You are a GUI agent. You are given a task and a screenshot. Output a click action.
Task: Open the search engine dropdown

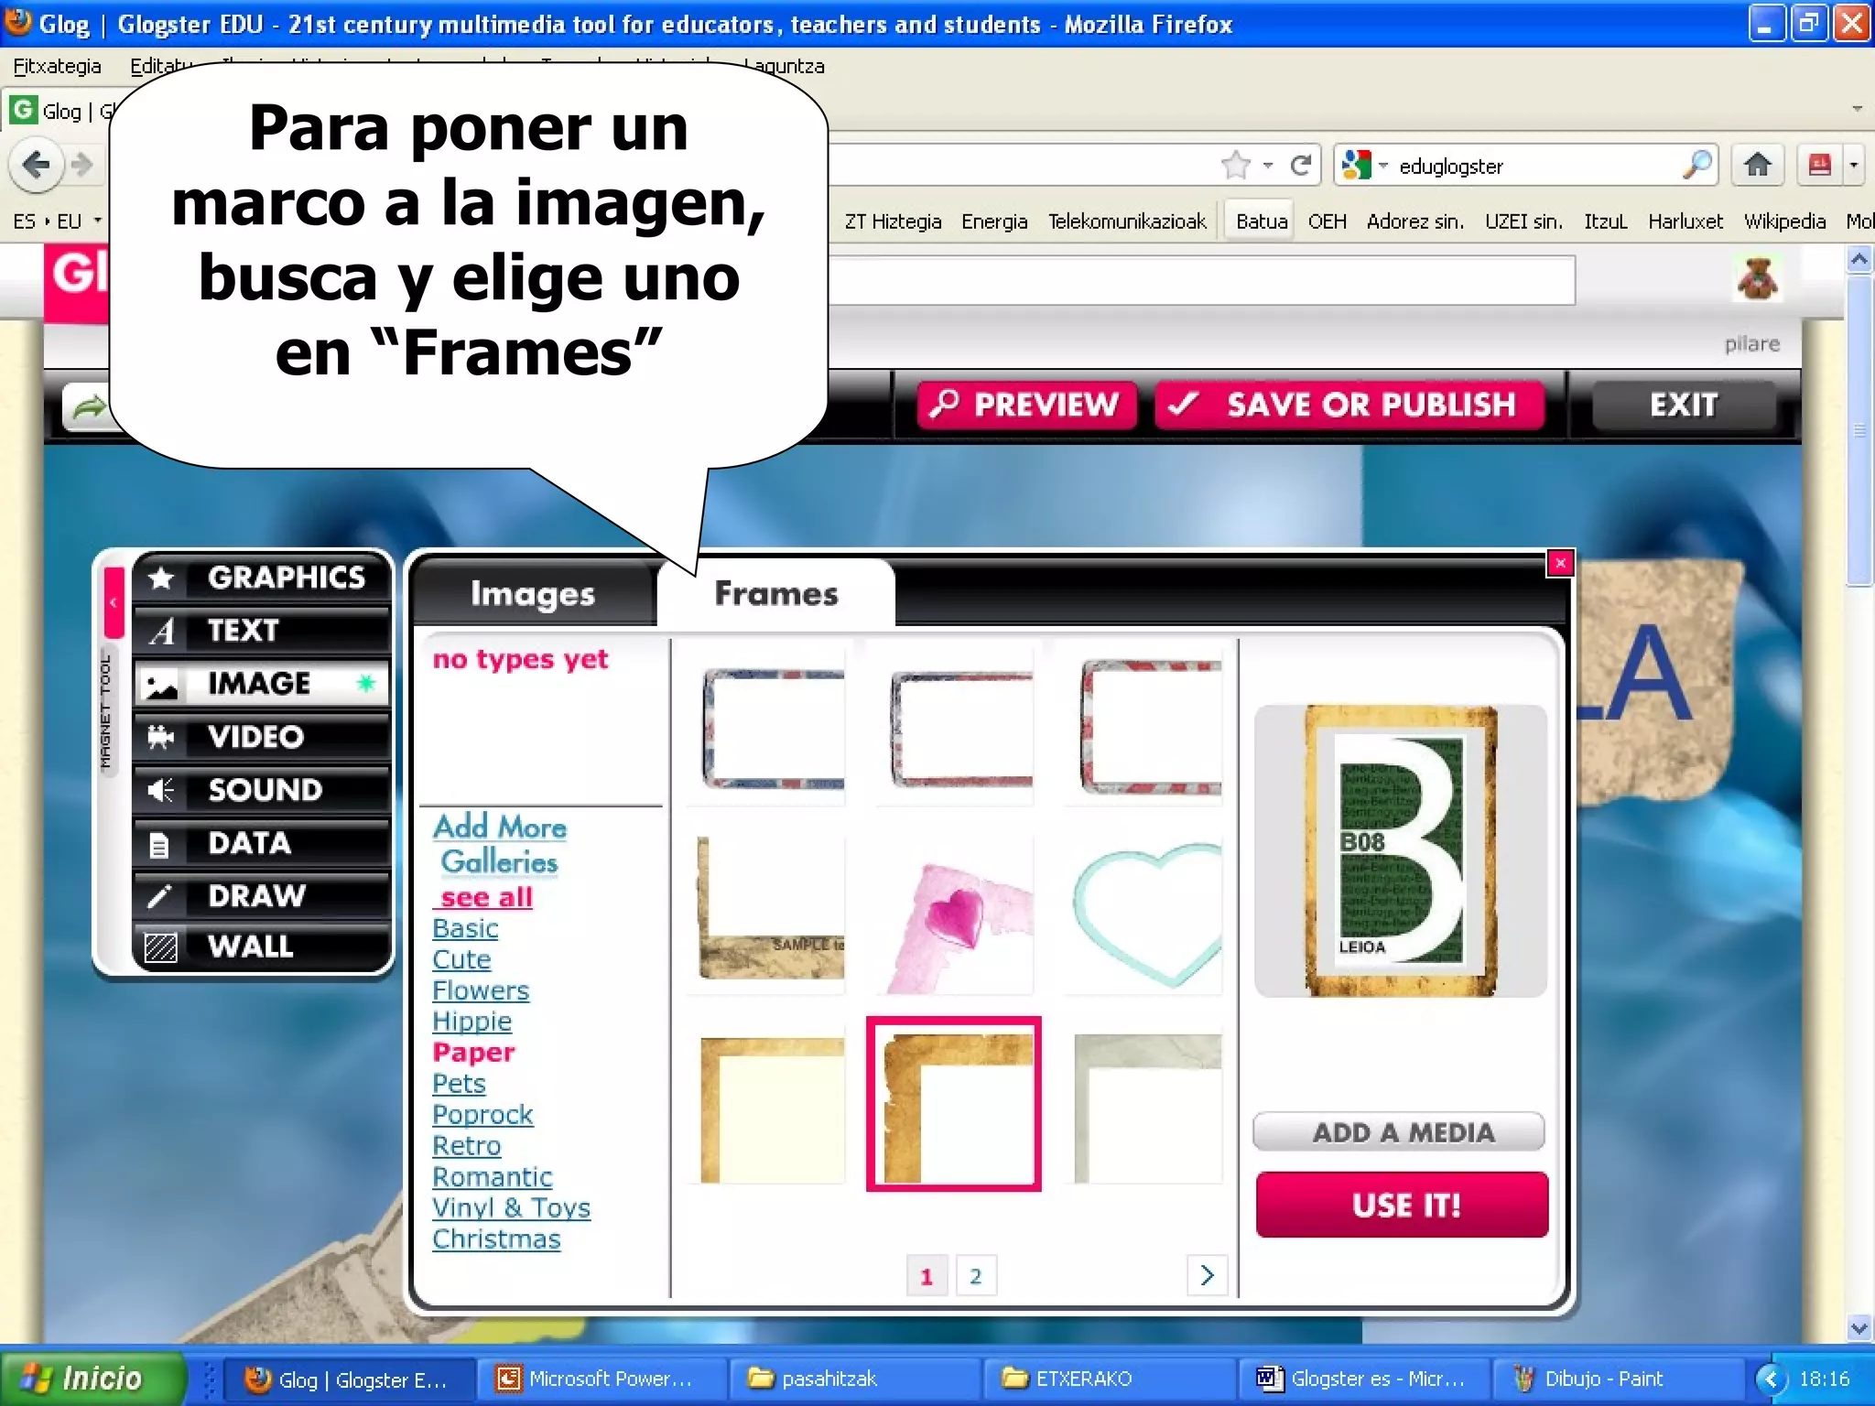pyautogui.click(x=1365, y=166)
